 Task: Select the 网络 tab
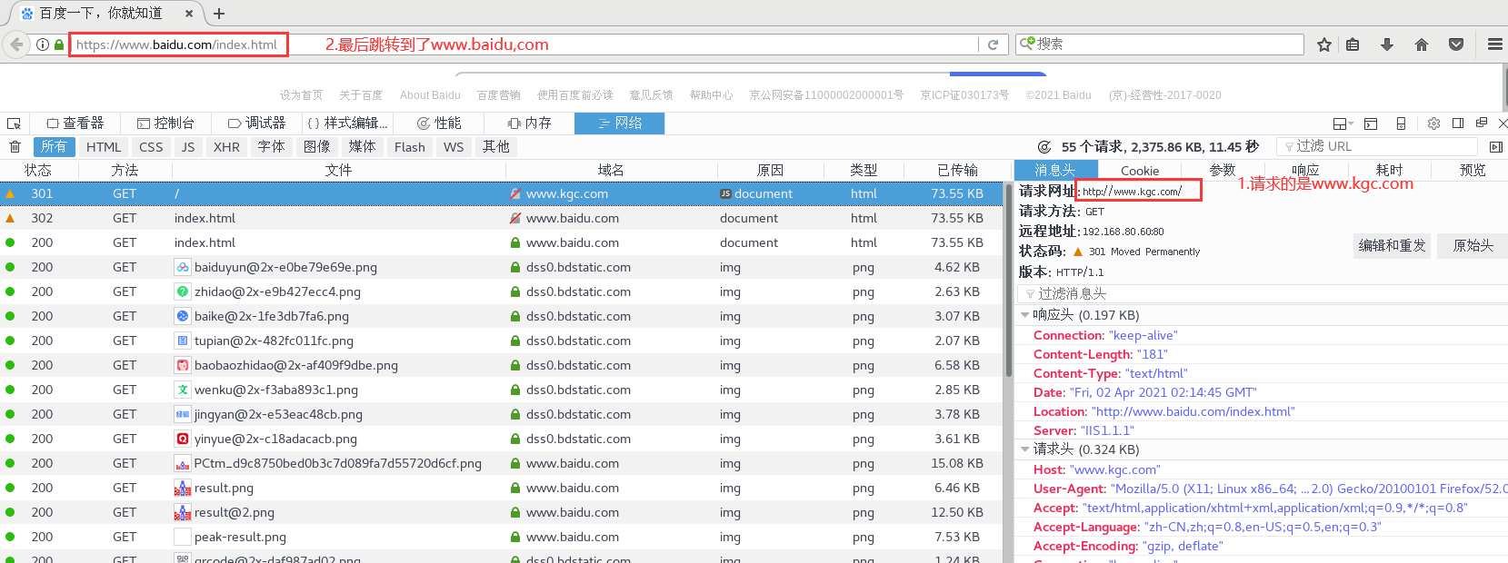pos(620,123)
